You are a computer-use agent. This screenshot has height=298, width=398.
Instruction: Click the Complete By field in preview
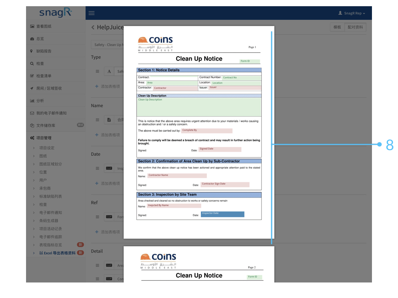coord(207,131)
